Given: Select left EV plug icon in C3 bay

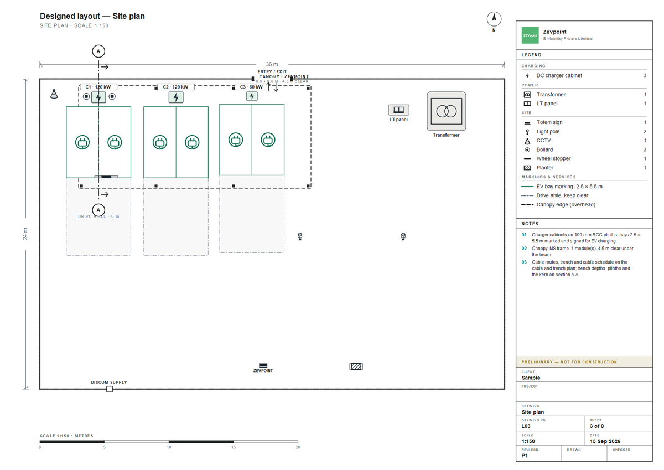Looking at the screenshot, I should (x=236, y=140).
